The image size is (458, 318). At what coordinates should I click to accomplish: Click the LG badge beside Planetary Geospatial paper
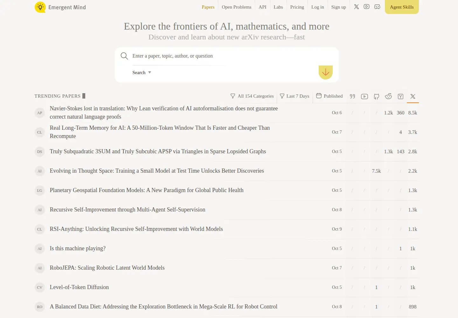coord(40,190)
